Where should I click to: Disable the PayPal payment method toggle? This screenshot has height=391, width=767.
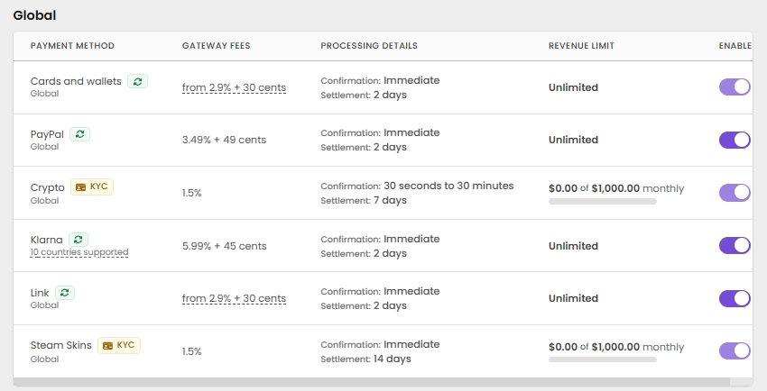(x=735, y=140)
